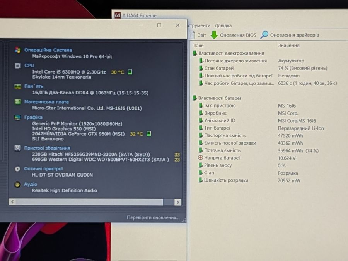Image resolution: width=348 pixels, height=261 pixels.
Task: Click the horizontal scrollbar thumb
Action: point(89,202)
